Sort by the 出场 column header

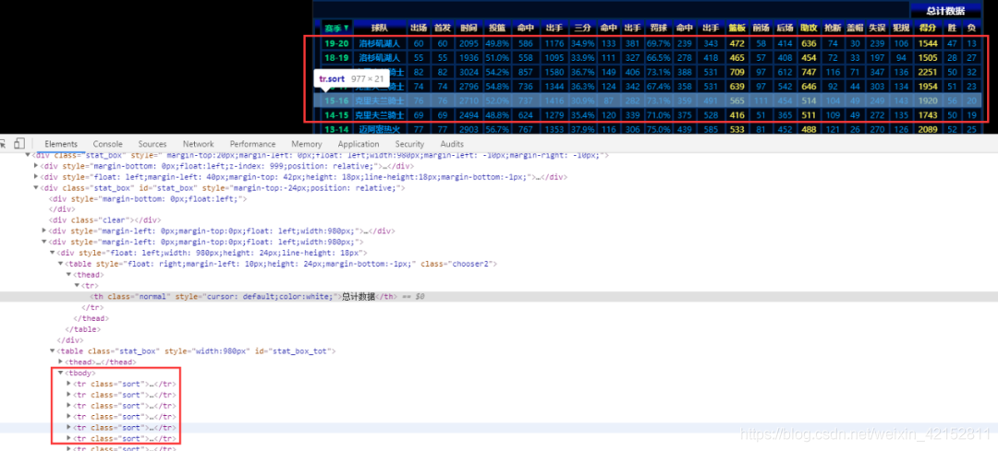point(419,28)
